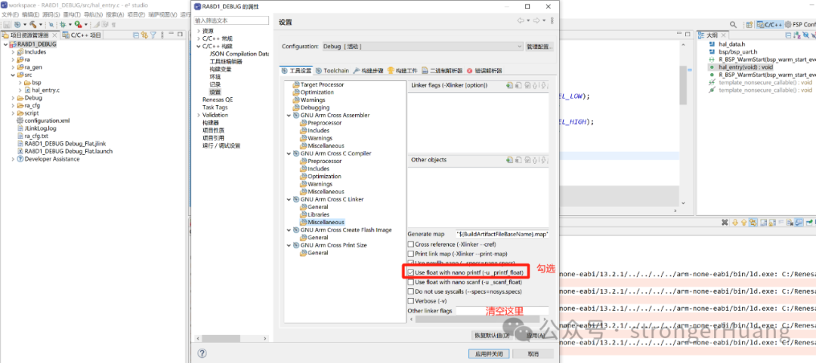Image resolution: width=816 pixels, height=363 pixels.
Task: Click the Generate map input field
Action: (502, 234)
